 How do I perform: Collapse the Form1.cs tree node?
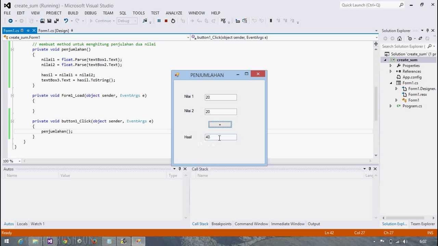391,83
